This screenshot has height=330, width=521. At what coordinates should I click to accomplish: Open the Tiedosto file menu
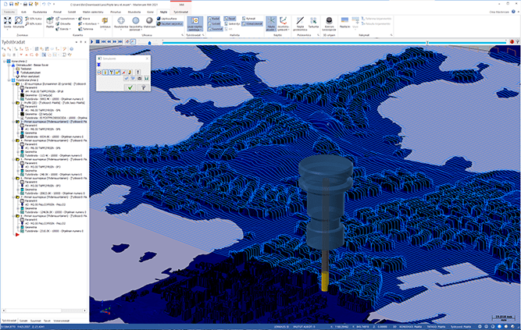9,12
